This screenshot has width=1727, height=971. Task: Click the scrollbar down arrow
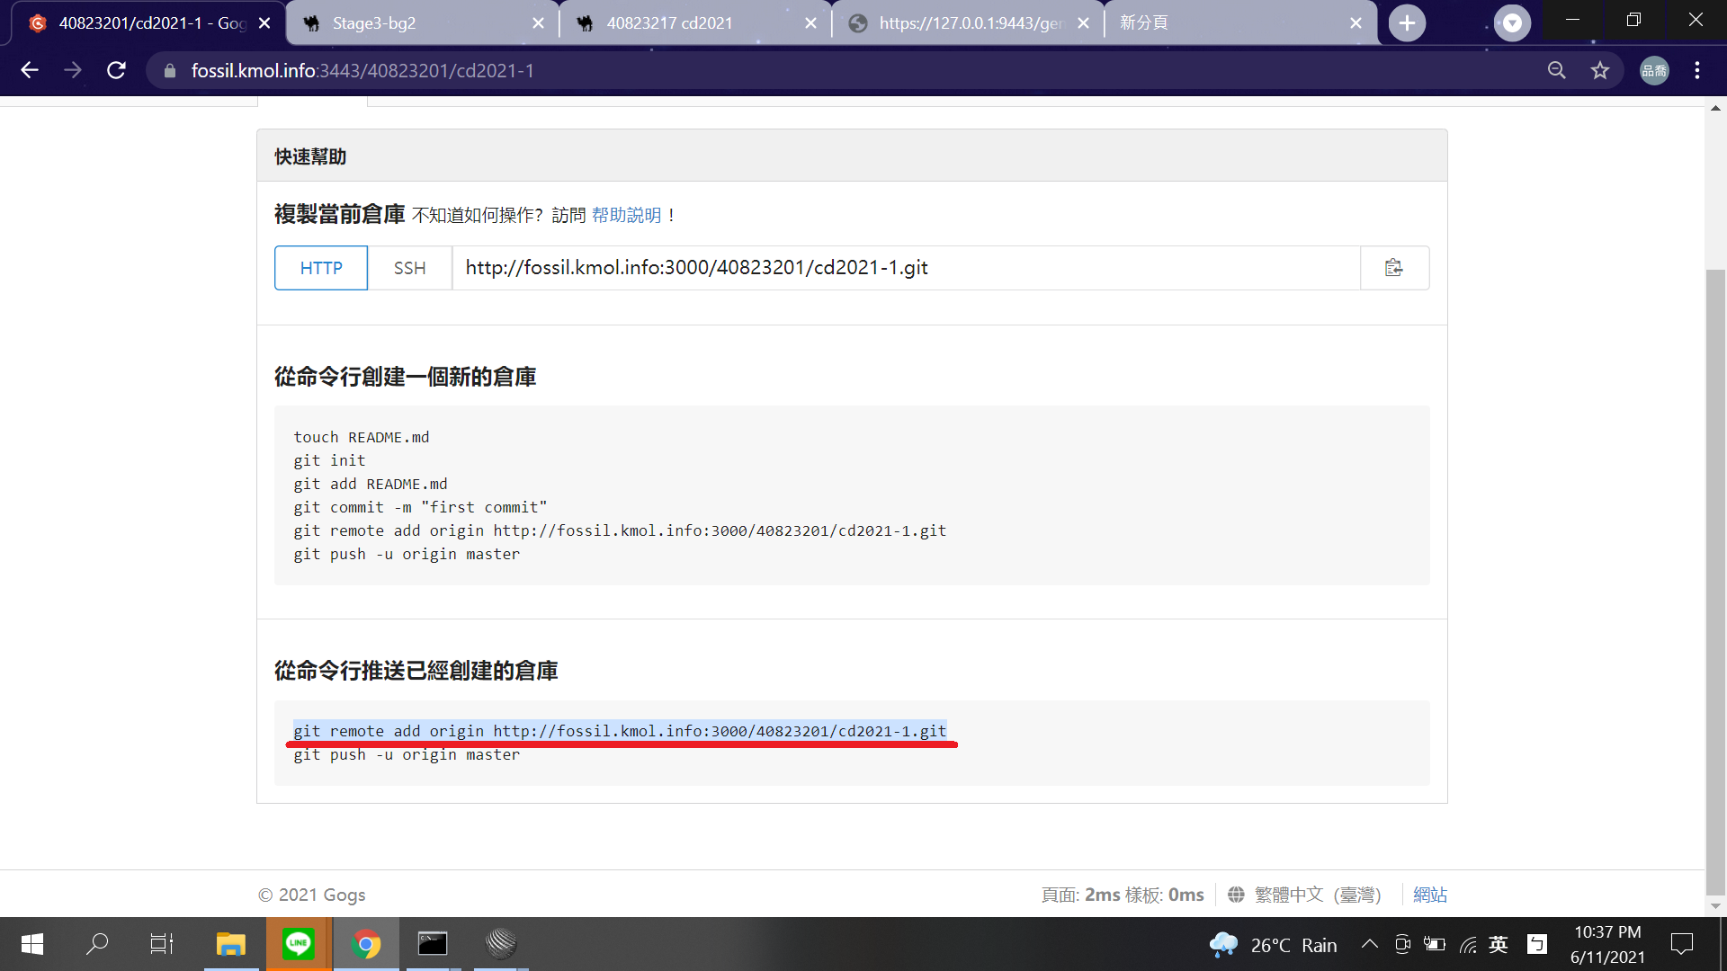[x=1715, y=906]
